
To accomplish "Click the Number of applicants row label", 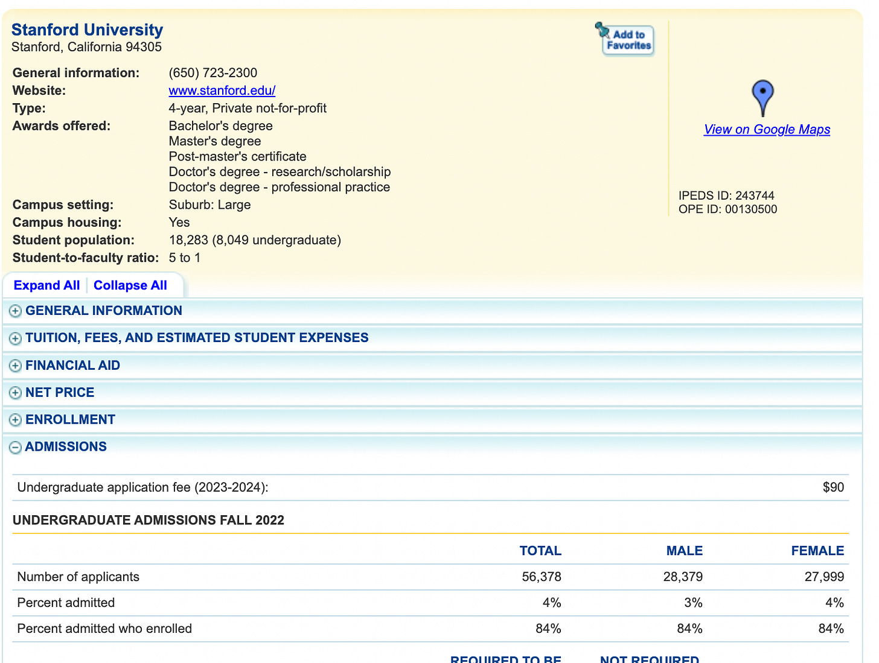I will click(x=78, y=577).
